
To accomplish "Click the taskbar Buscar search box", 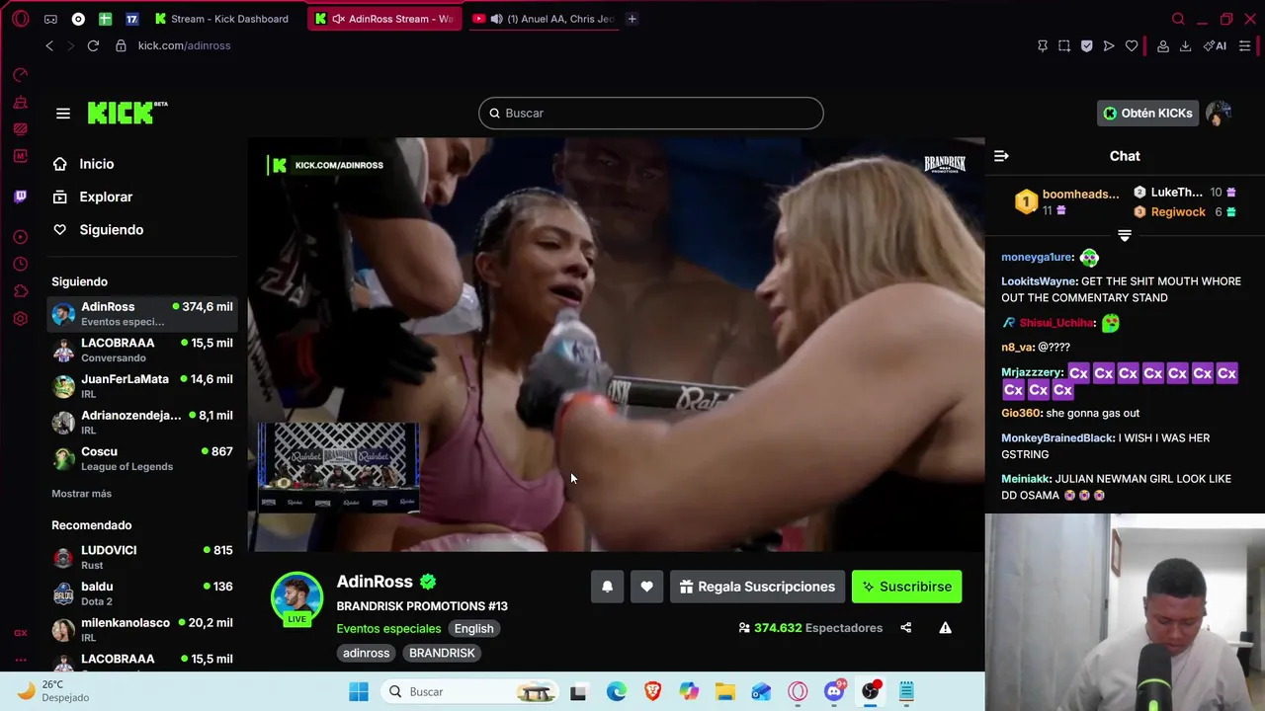I will point(467,691).
